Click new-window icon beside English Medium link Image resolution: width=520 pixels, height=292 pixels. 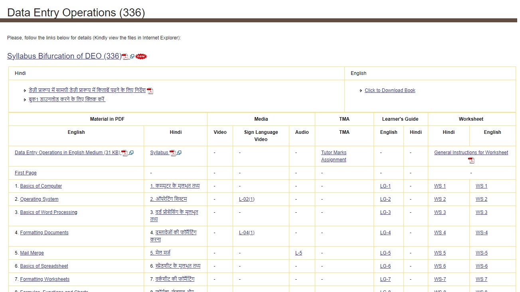[x=131, y=153]
